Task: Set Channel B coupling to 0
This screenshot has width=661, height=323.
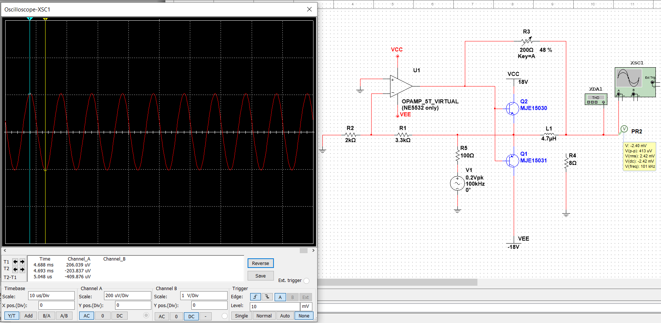Action: tap(177, 316)
